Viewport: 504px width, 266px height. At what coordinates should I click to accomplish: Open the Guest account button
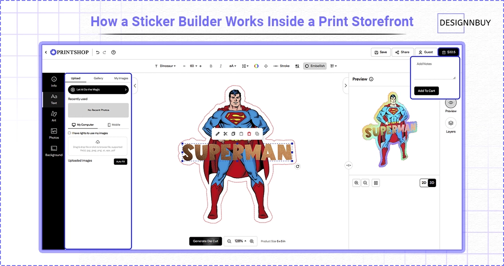click(x=426, y=52)
